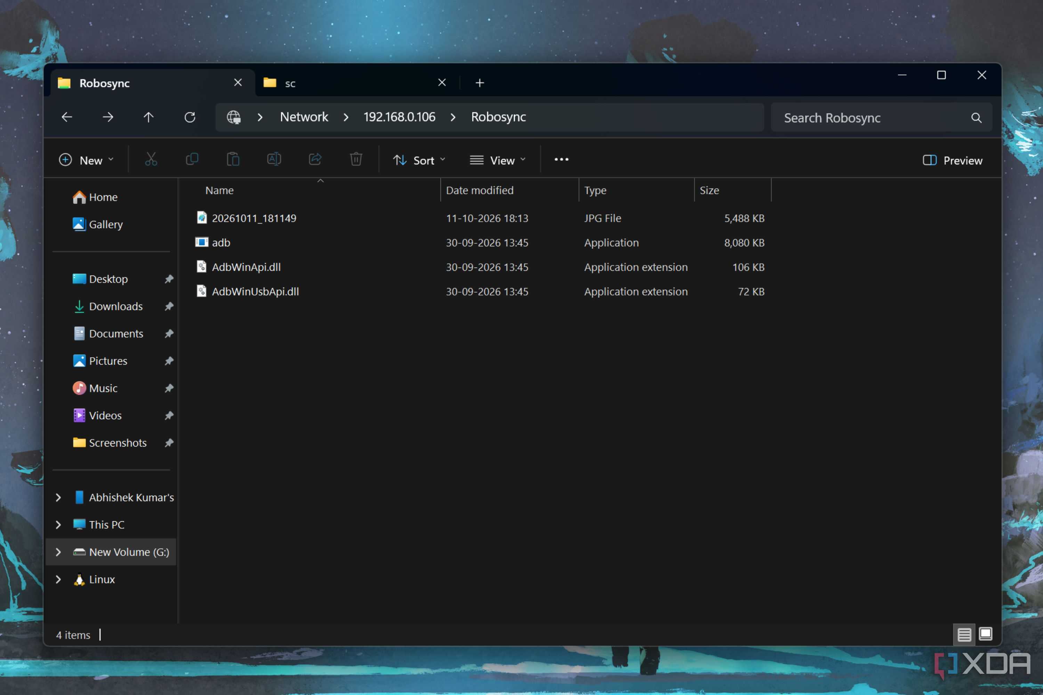Open the New dropdown menu
Image resolution: width=1043 pixels, height=695 pixels.
click(x=87, y=161)
